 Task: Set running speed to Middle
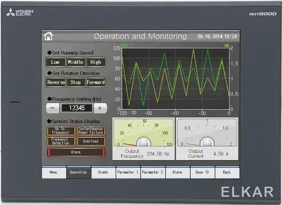tap(76, 62)
